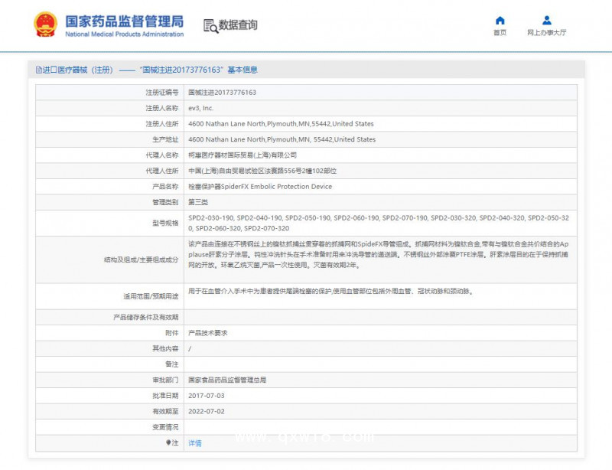Click the house icon above 首页
The height and width of the screenshot is (470, 612).
[x=500, y=19]
